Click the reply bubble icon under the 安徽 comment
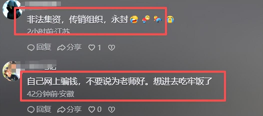The width and height of the screenshot is (263, 116). pyautogui.click(x=31, y=110)
